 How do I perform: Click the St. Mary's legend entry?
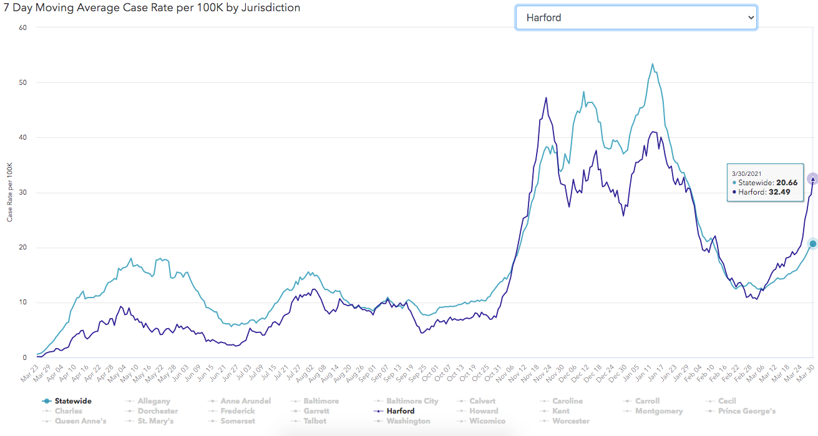click(x=158, y=421)
